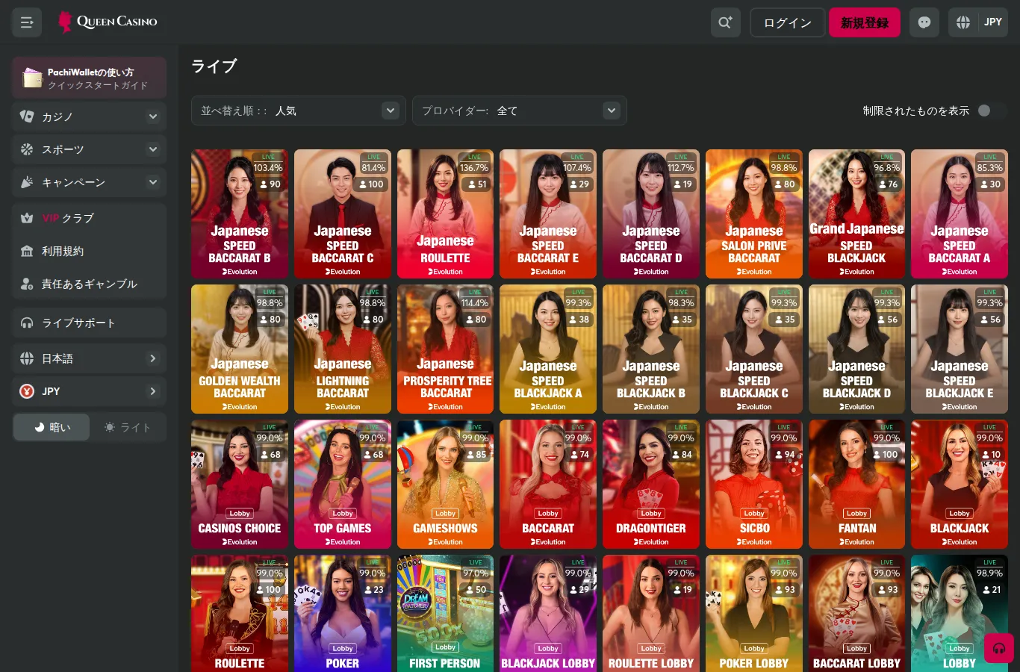Image resolution: width=1020 pixels, height=672 pixels.
Task: Switch to light theme ライト
Action: pyautogui.click(x=128, y=427)
